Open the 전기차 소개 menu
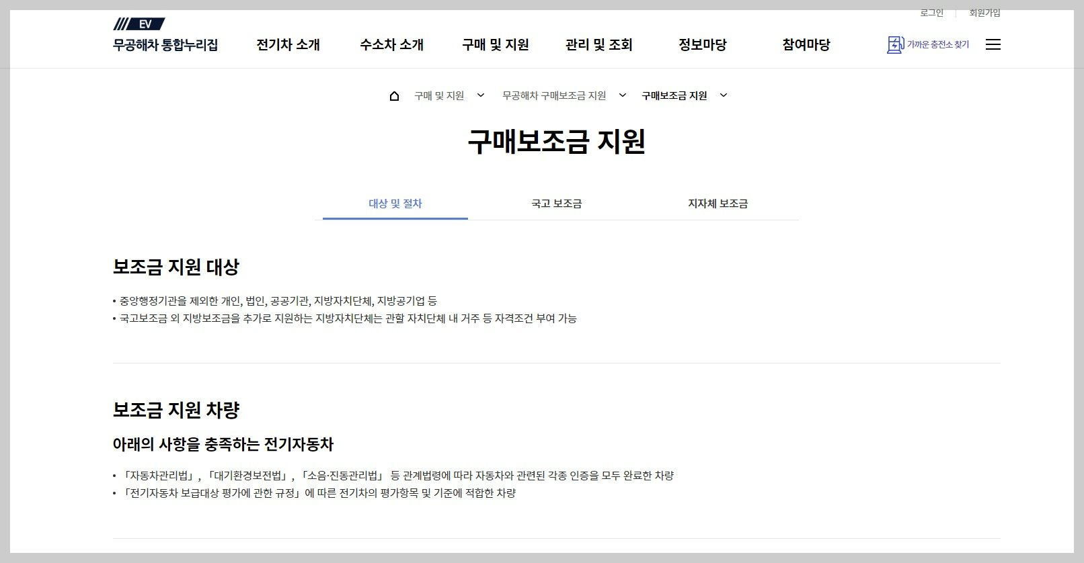Image resolution: width=1084 pixels, height=563 pixels. 288,45
